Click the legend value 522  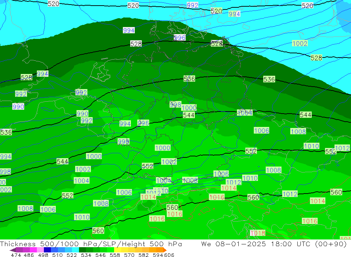pyautogui.click(x=72, y=255)
